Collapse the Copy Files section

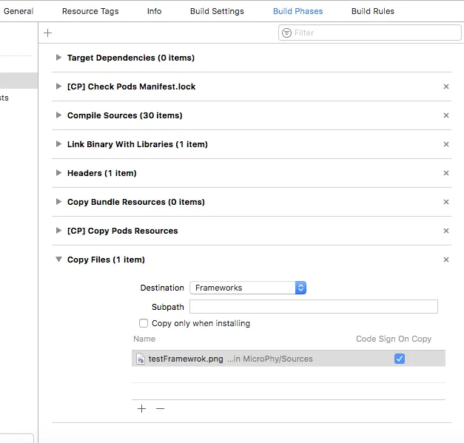click(58, 260)
